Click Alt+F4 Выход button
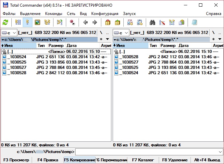The width and height of the screenshot is (224, 164). (x=207, y=160)
